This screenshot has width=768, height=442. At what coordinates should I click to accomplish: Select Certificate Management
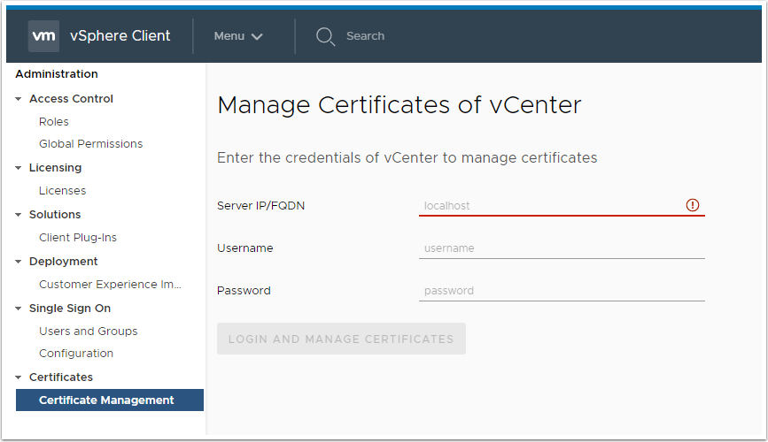click(110, 400)
